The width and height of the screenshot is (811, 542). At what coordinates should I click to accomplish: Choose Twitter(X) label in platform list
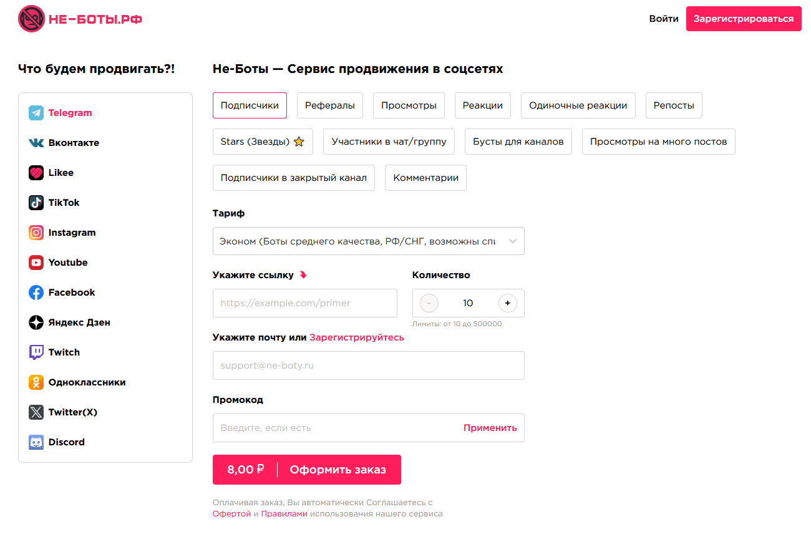coord(73,412)
